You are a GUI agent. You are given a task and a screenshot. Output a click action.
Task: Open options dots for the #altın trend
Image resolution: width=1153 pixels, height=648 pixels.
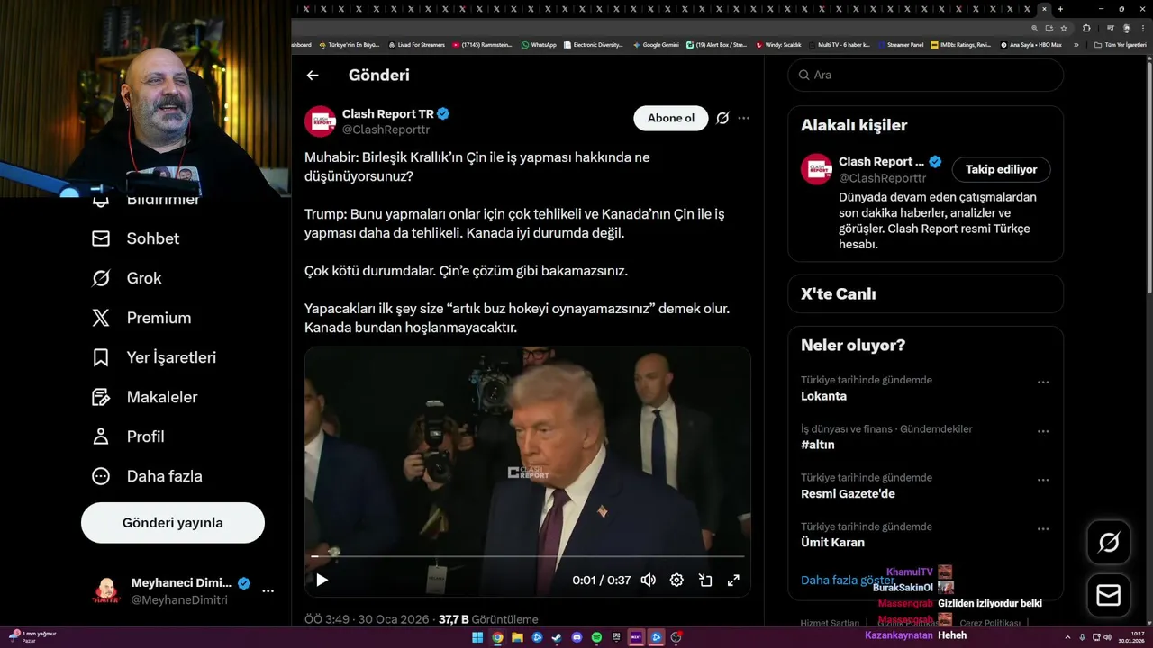[1043, 431]
